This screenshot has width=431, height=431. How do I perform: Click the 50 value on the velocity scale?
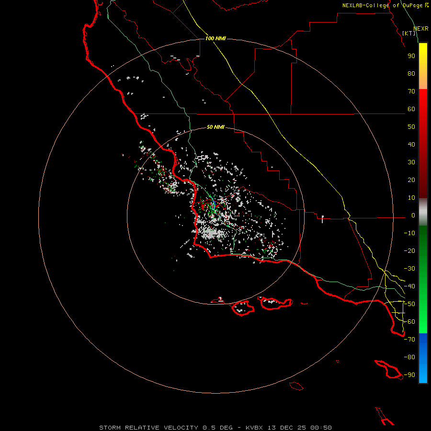[411, 127]
